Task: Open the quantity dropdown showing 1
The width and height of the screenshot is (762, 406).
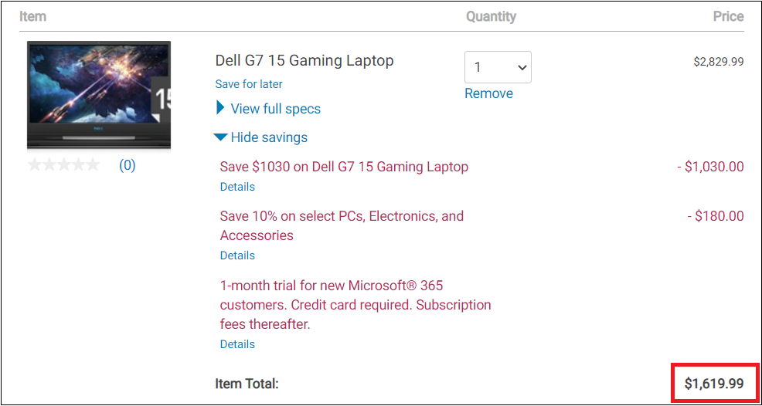Action: pos(498,67)
